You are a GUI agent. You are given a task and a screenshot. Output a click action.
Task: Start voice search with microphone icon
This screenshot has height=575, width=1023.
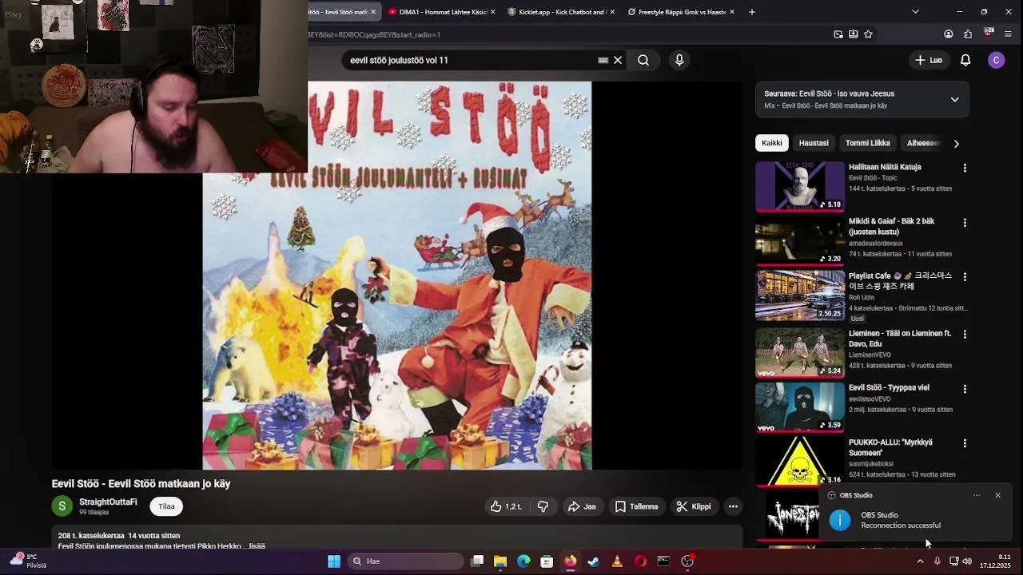(x=679, y=60)
